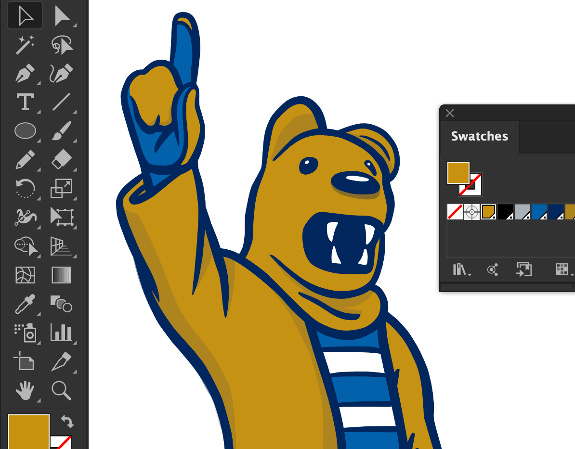The width and height of the screenshot is (575, 449).
Task: Activate the Slice tool
Action: pyautogui.click(x=62, y=361)
